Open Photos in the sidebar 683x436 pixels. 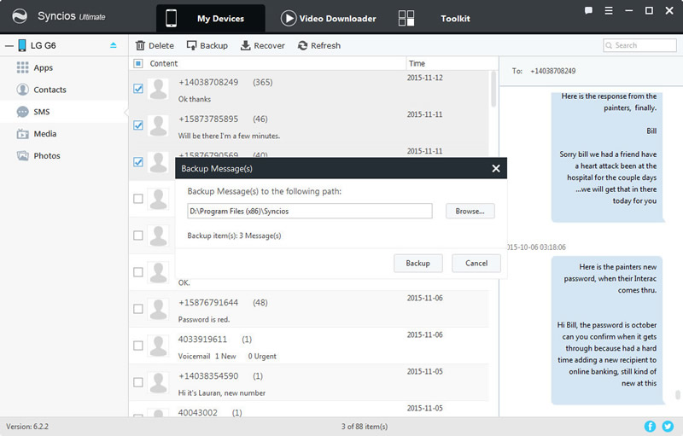pyautogui.click(x=47, y=156)
